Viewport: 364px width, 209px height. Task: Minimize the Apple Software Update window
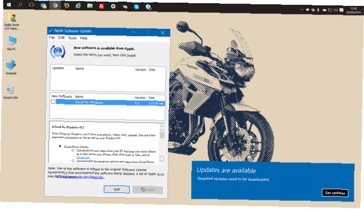(x=133, y=32)
